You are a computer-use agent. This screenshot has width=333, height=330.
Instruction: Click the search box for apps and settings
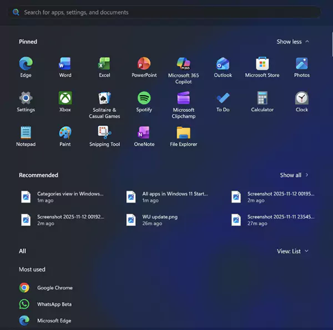(165, 12)
